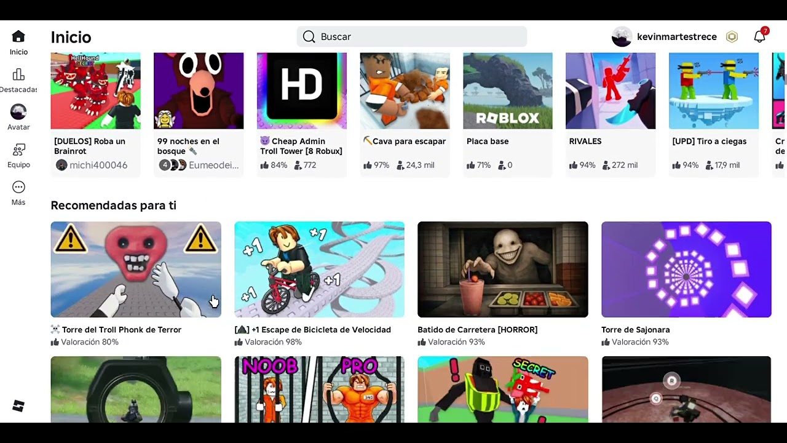This screenshot has height=443, width=787.
Task: Open the SECRET gorilla game thumbnail
Action: click(x=503, y=389)
